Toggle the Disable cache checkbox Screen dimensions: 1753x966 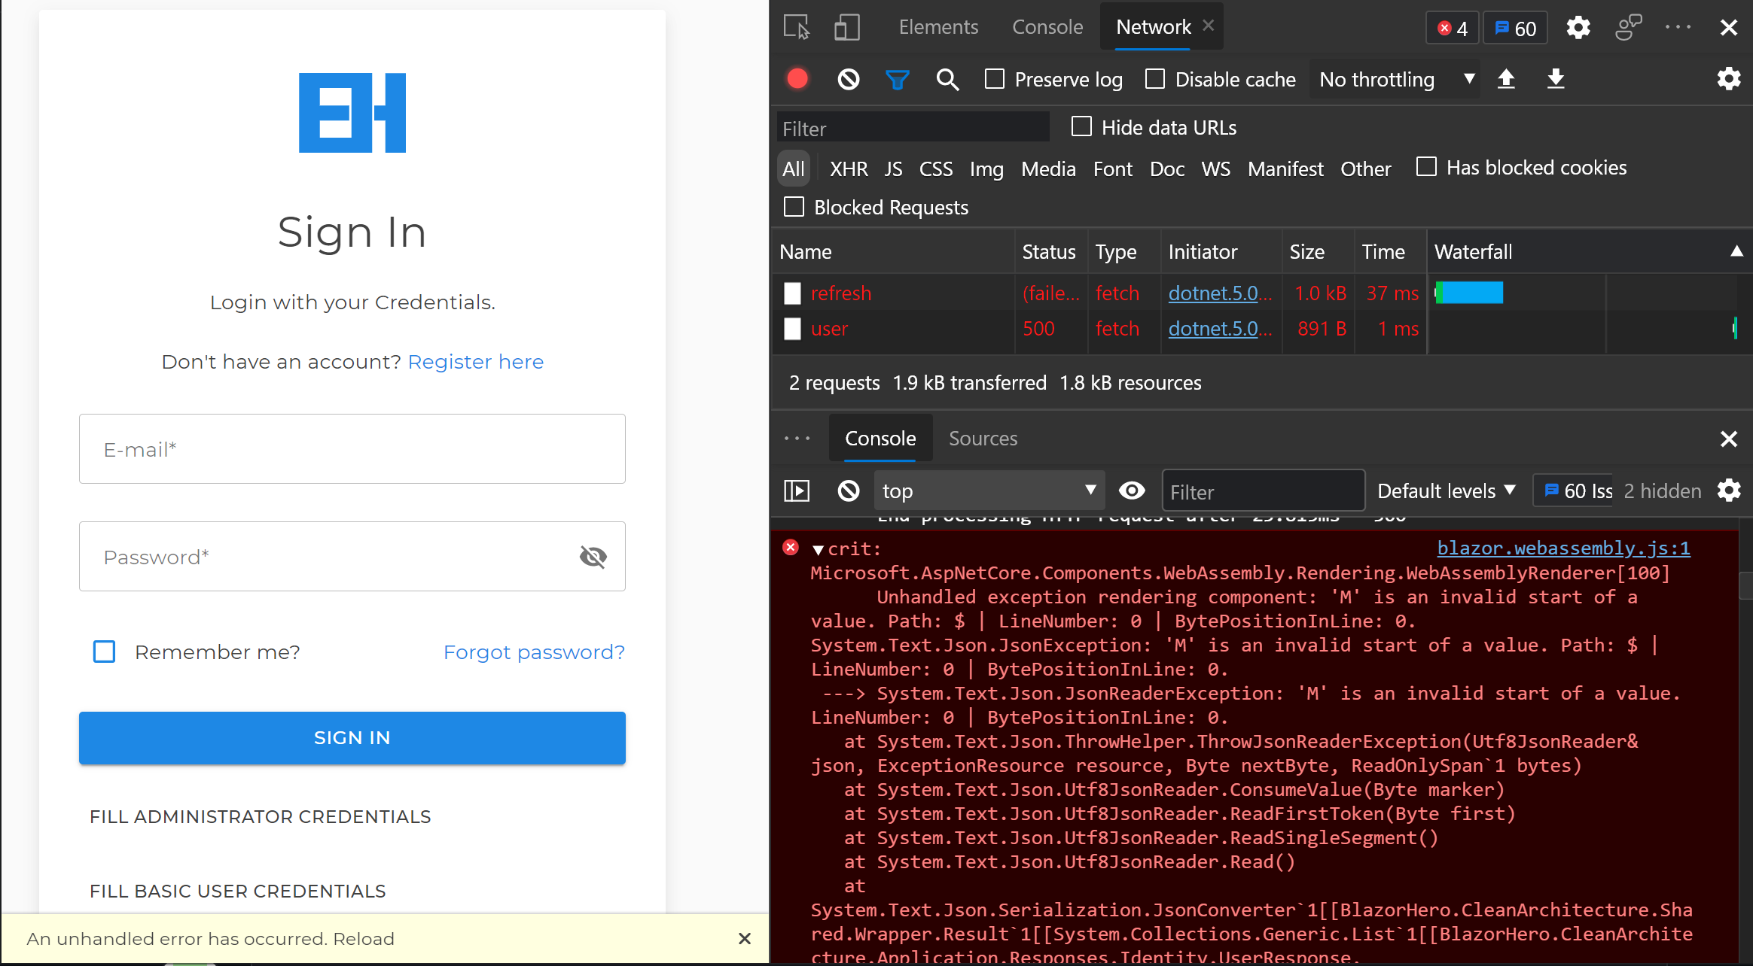tap(1154, 80)
